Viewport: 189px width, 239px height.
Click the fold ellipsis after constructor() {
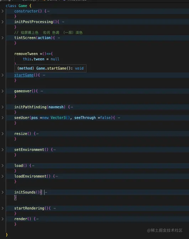click(x=48, y=11)
